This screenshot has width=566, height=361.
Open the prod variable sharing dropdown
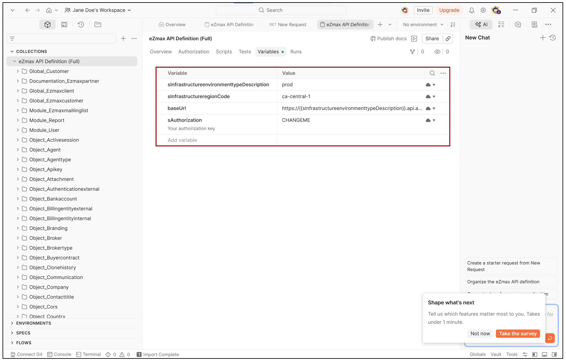coord(431,85)
